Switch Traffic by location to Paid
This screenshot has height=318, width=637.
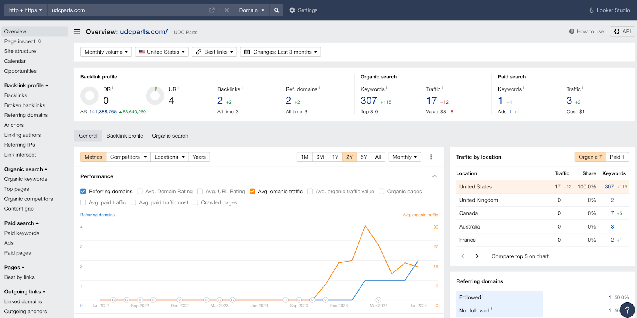pyautogui.click(x=617, y=157)
